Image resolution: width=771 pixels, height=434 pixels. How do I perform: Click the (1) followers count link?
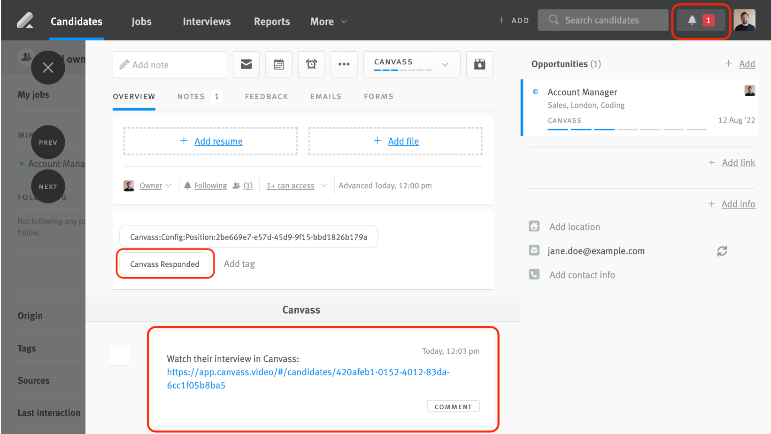point(248,186)
